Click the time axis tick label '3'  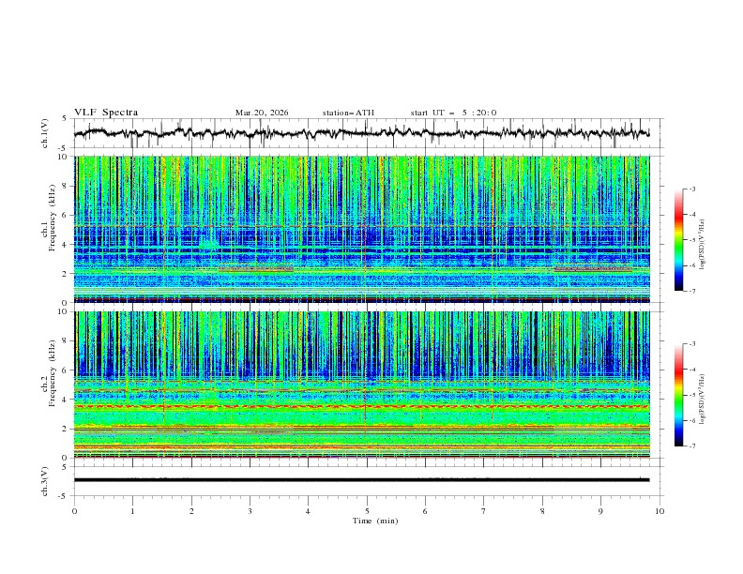[x=250, y=511]
